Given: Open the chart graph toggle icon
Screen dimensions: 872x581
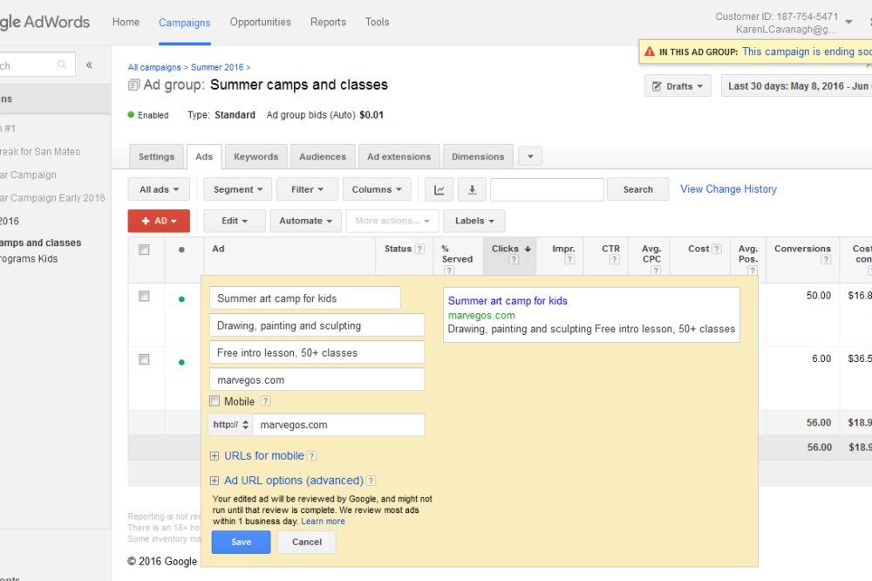Looking at the screenshot, I should coord(439,190).
